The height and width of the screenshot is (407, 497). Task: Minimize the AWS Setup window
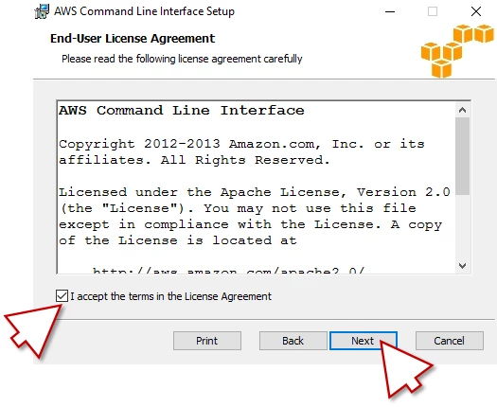[390, 11]
